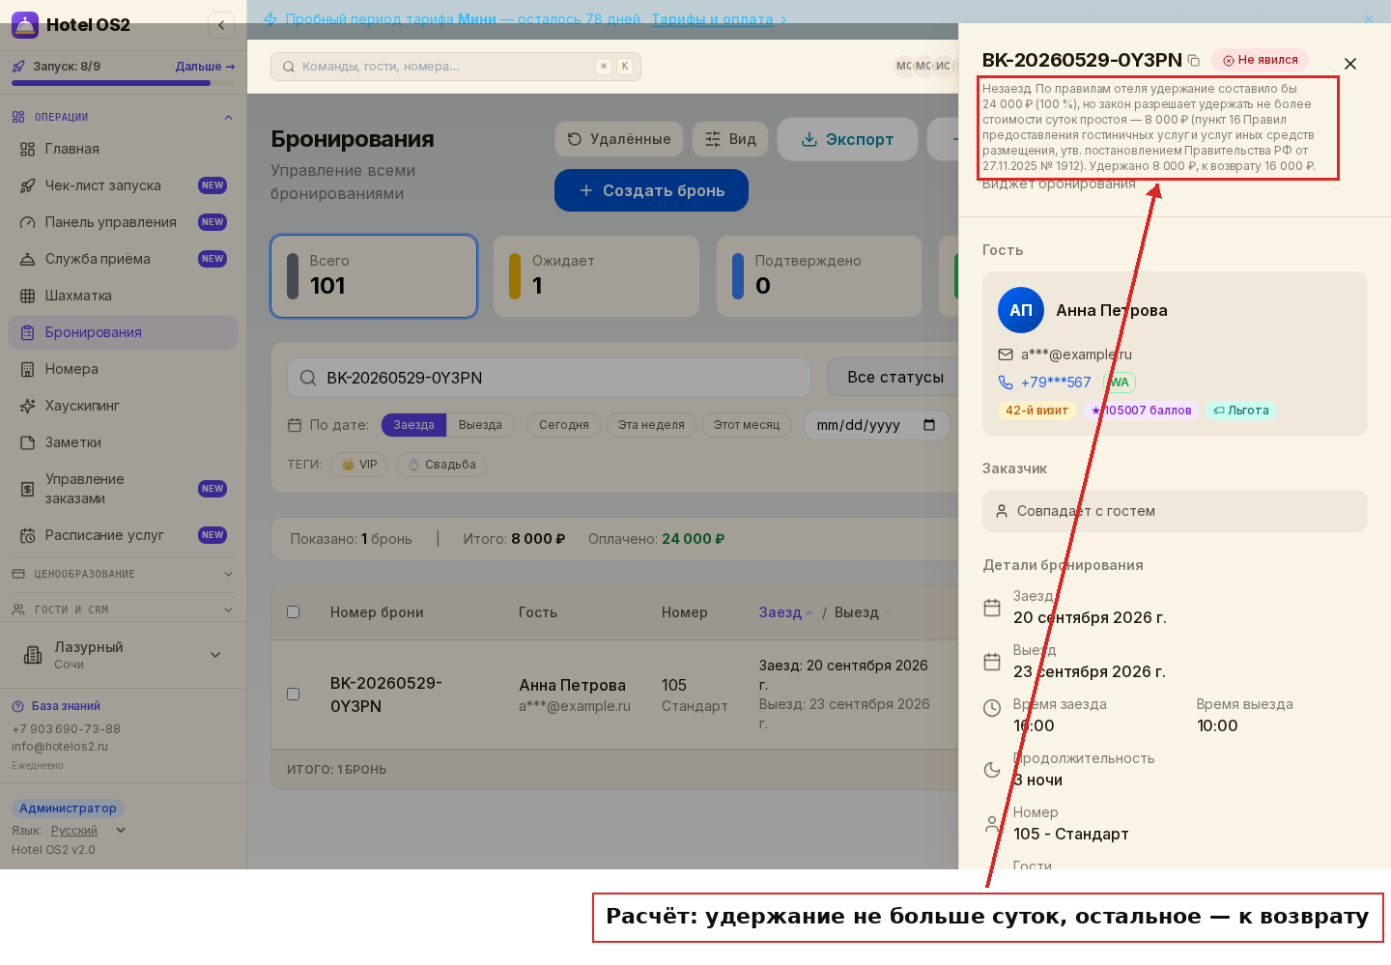The width and height of the screenshot is (1391, 965).
Task: Click the Экспорт button
Action: pyautogui.click(x=847, y=139)
